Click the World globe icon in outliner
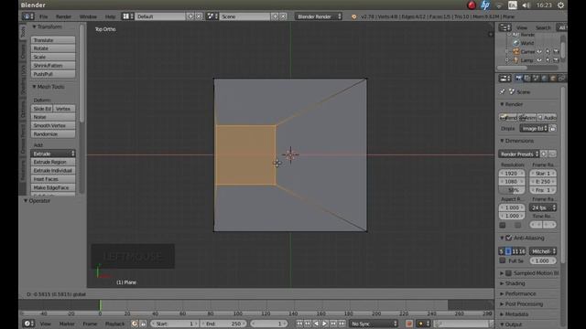This screenshot has width=586, height=329. tap(515, 43)
